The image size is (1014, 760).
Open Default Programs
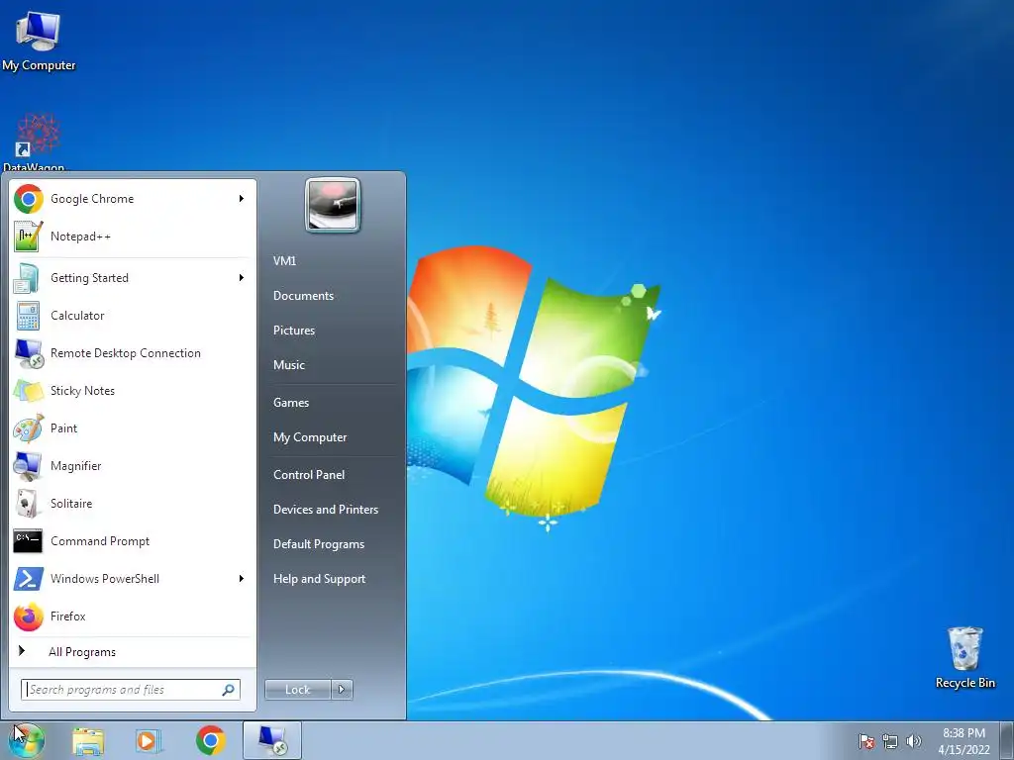point(319,544)
